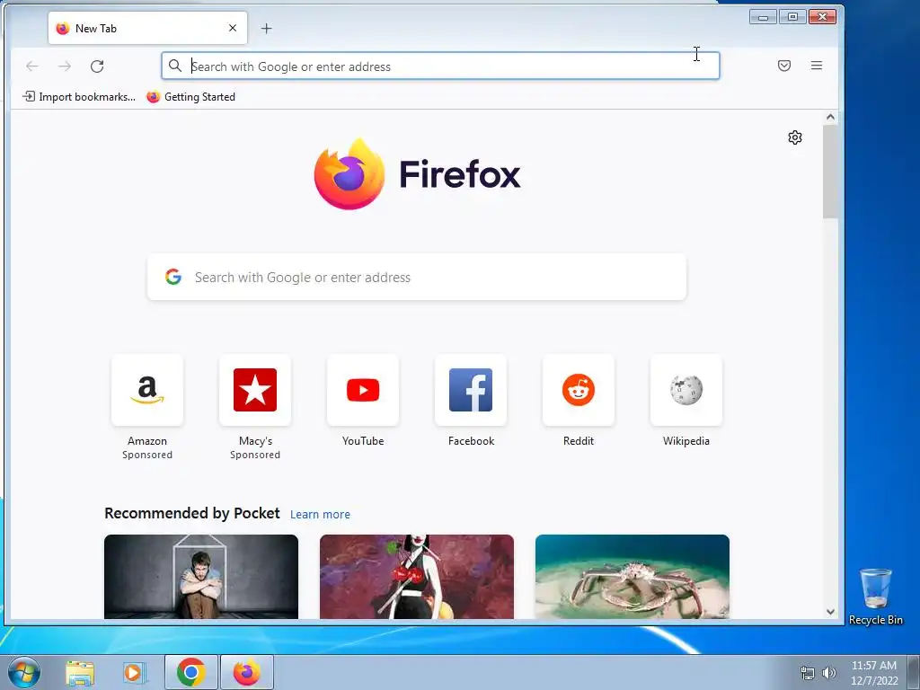This screenshot has height=690, width=920.
Task: Open network status tray icon
Action: [808, 673]
